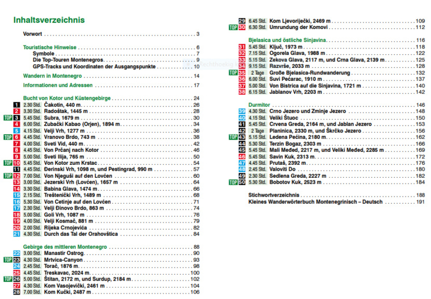431x299 pixels.
Task: Click the 'Inhaltsverzeichnis' heading
Action: (x=49, y=20)
